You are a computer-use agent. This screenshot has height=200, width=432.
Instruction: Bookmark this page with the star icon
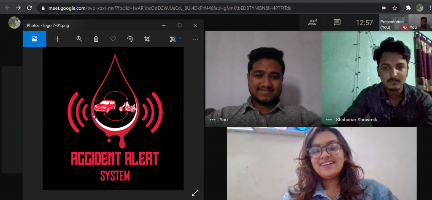tap(395, 8)
